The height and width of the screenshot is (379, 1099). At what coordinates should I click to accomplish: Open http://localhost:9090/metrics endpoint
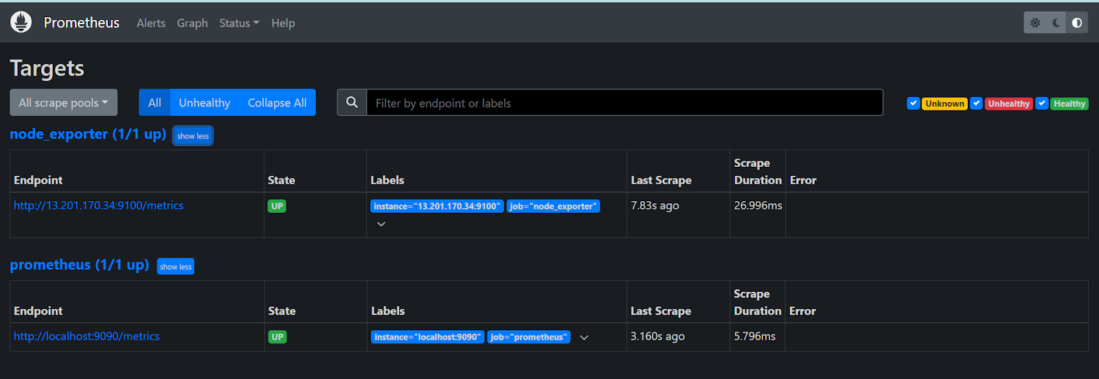click(x=87, y=336)
